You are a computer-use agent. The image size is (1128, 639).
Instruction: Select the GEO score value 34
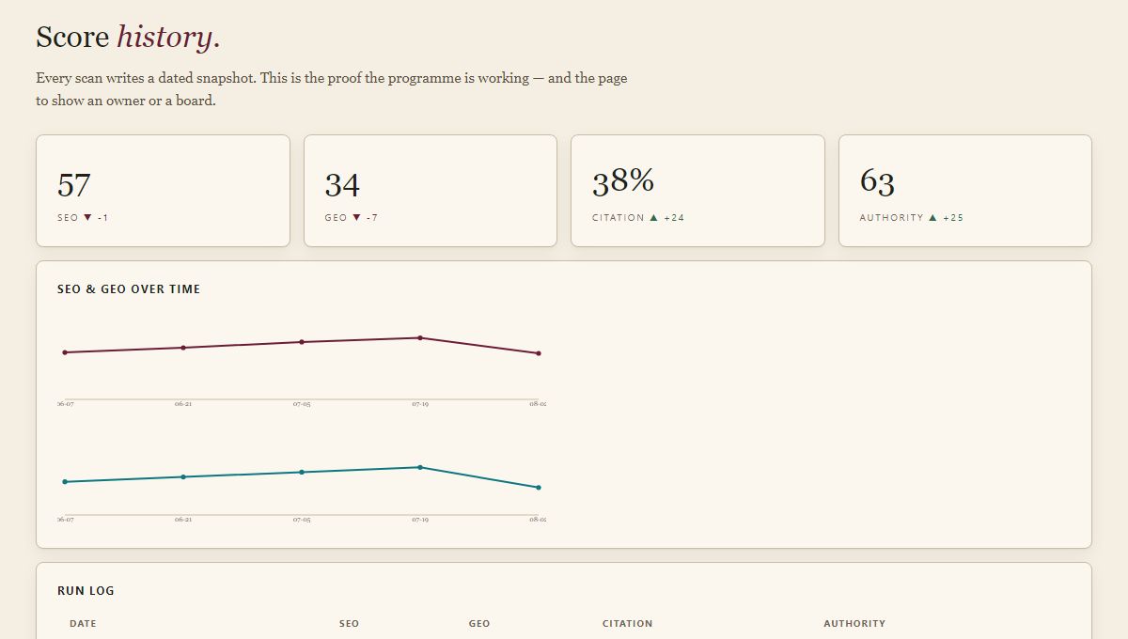coord(342,185)
